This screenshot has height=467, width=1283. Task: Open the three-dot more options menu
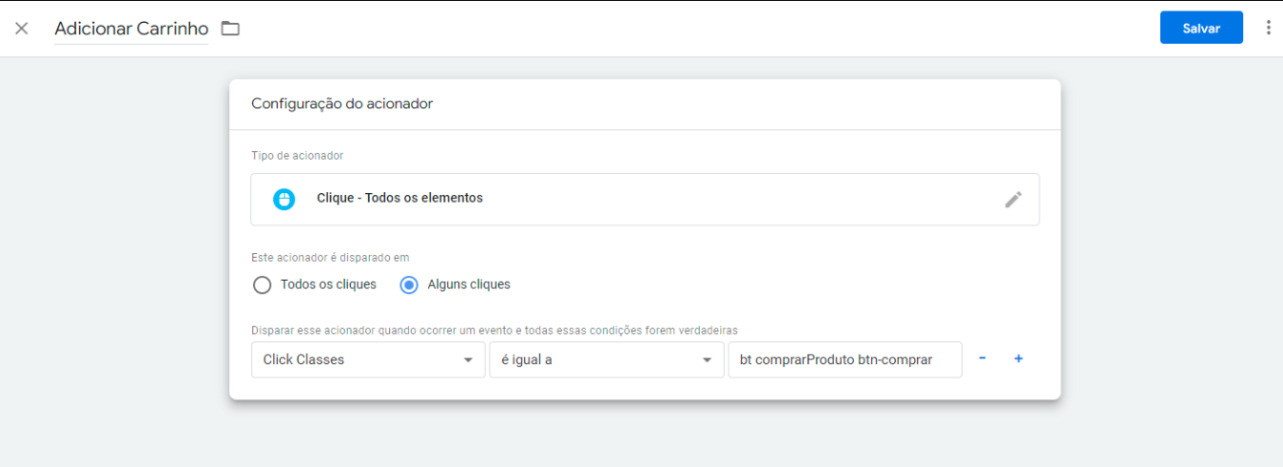tap(1268, 28)
